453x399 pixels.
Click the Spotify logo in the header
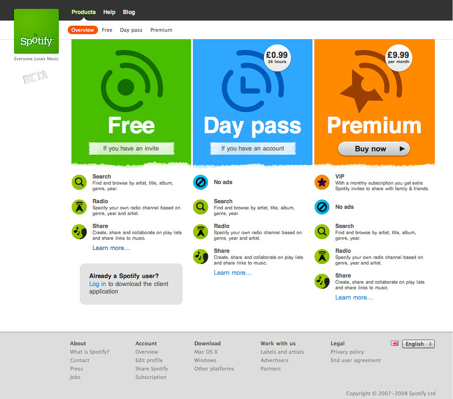click(x=36, y=31)
